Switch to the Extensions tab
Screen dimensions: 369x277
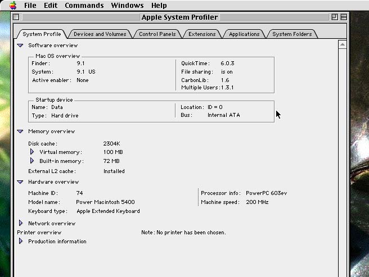[x=202, y=34]
